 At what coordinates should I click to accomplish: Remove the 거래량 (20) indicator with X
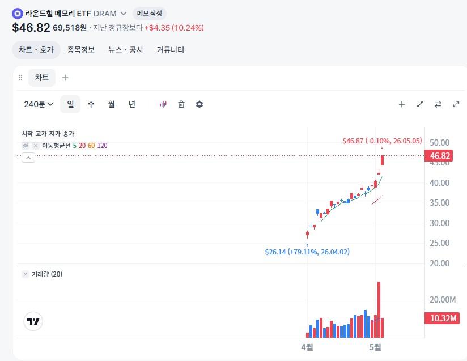tap(26, 274)
